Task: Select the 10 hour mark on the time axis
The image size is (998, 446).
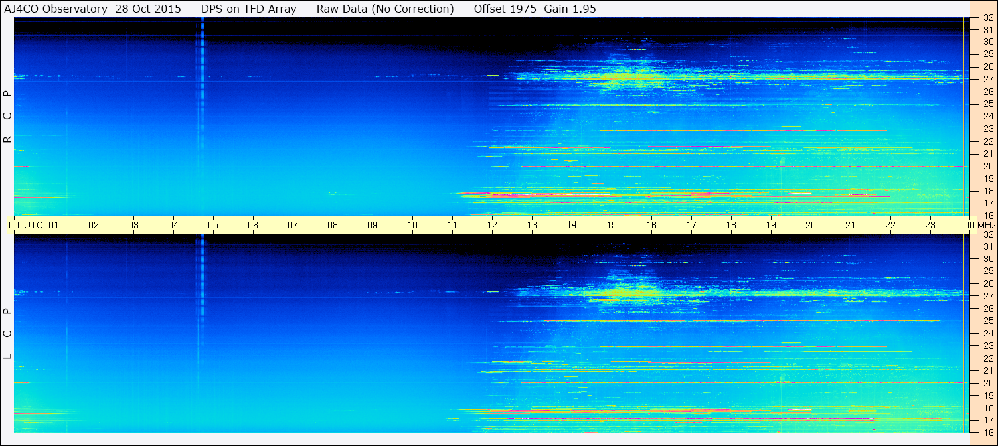Action: pos(412,226)
